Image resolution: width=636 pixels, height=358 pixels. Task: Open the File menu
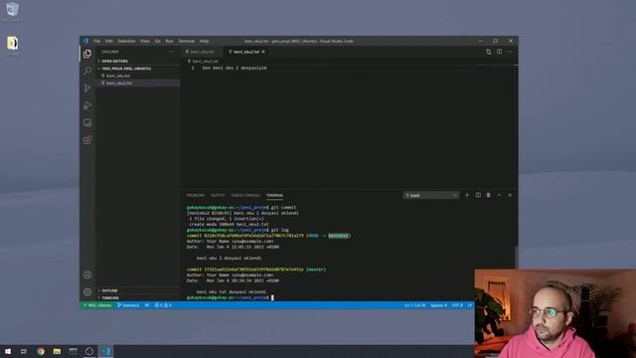coord(97,41)
